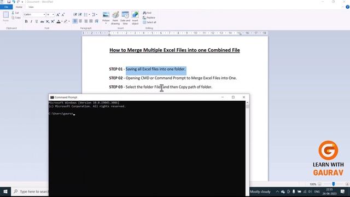Copy the selected text
Screen dimensions: 350x197
16,18
